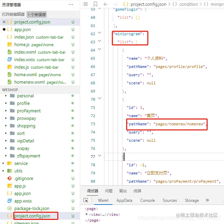Viewport: 224px width, 224px height.
Task: Expand the utils folder
Action: tap(3, 171)
